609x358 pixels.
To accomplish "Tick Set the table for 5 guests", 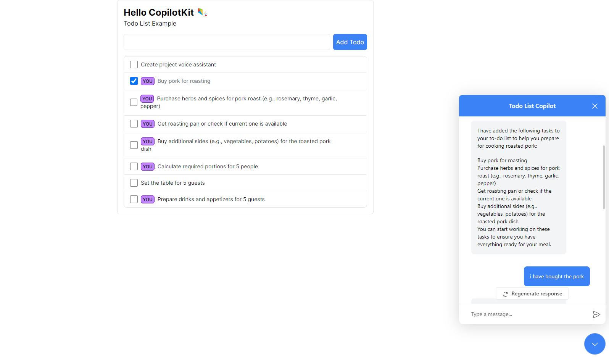I will [134, 183].
